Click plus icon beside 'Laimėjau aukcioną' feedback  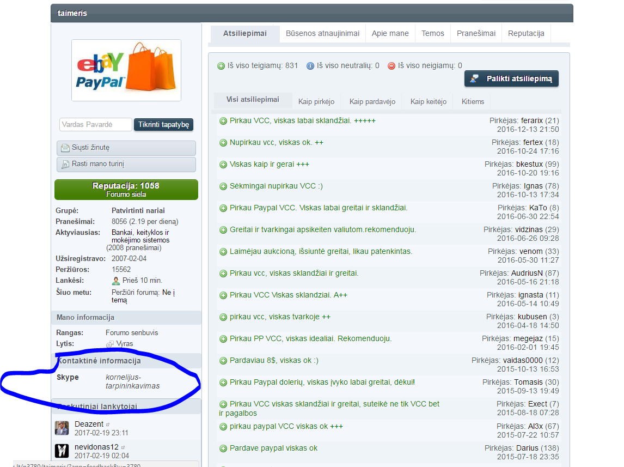point(223,252)
